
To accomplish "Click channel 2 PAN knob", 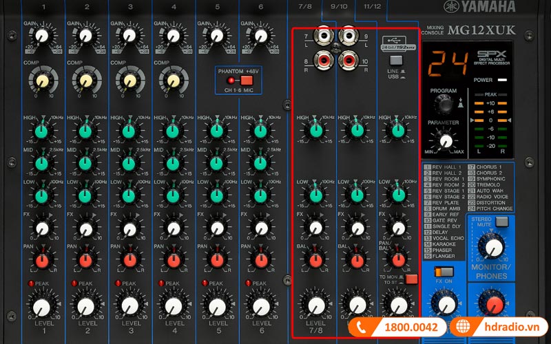I will (85, 261).
